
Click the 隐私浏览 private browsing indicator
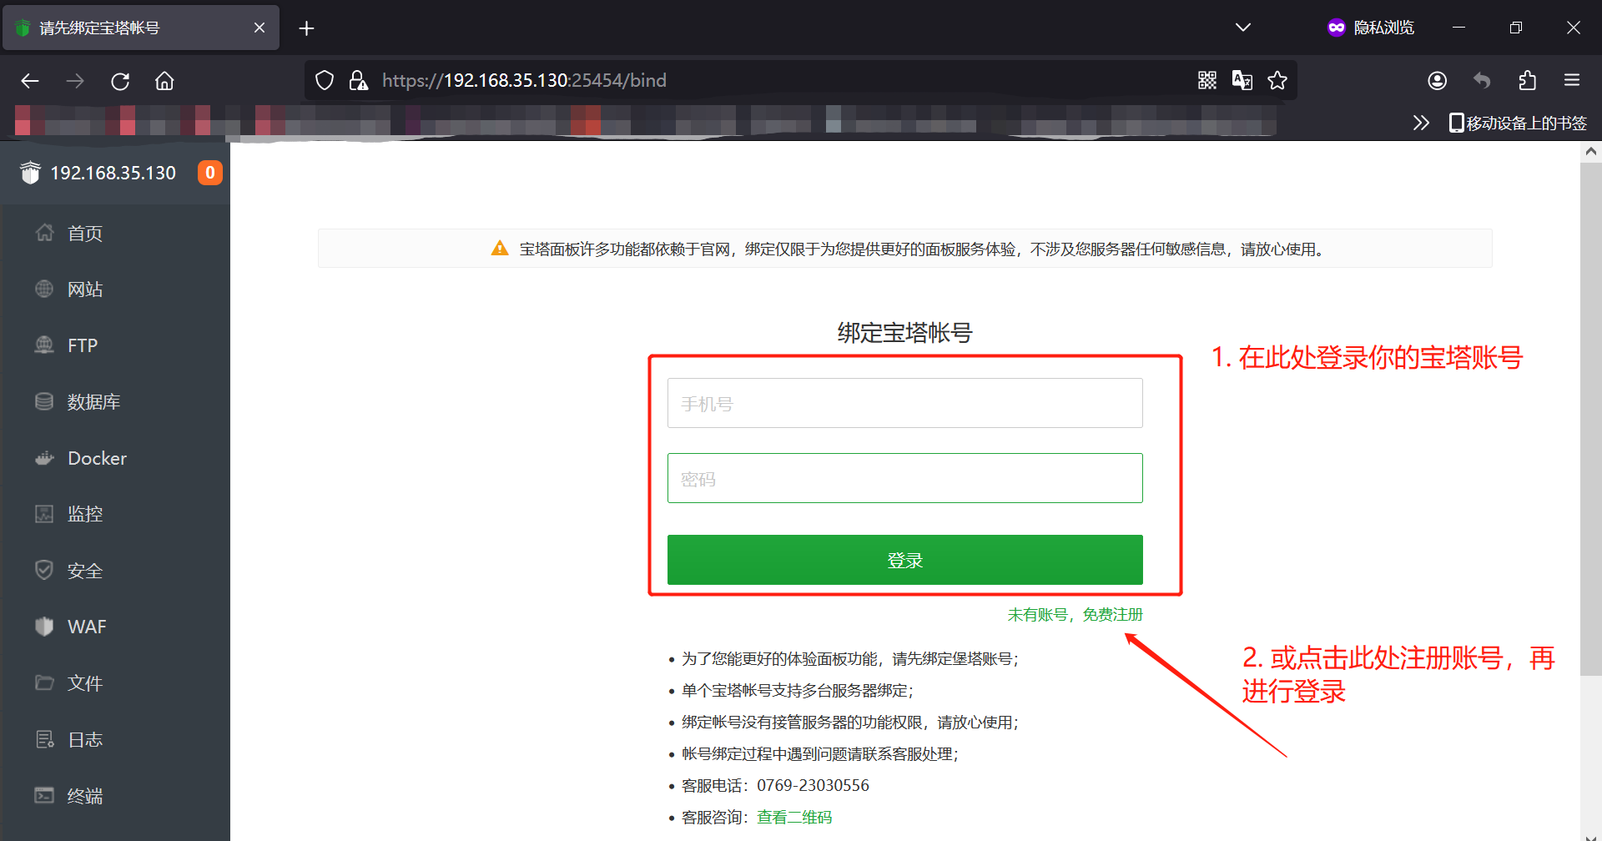click(1371, 28)
